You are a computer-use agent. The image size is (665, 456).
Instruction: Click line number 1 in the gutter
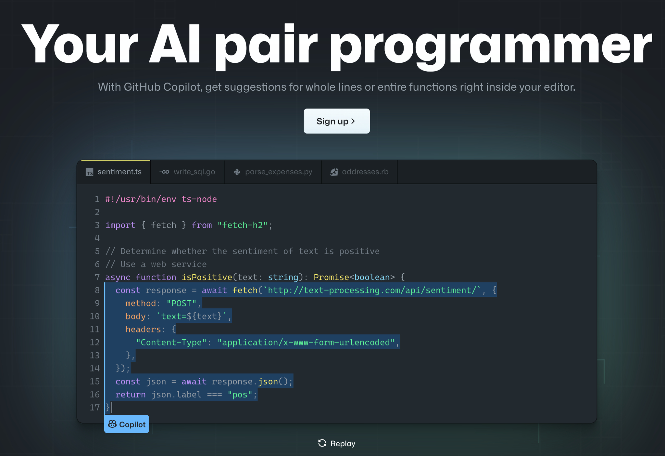(x=97, y=199)
